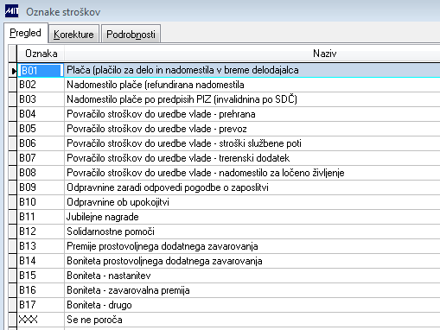Select the B17 code cell
Screen dimensions: 440x330
pyautogui.click(x=41, y=305)
